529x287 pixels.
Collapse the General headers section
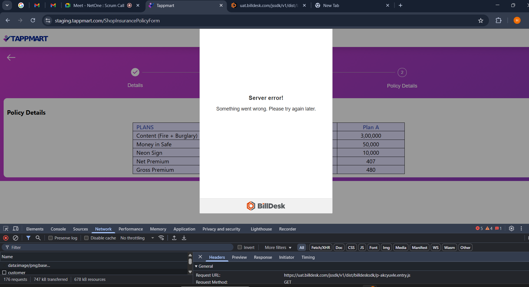(196, 266)
